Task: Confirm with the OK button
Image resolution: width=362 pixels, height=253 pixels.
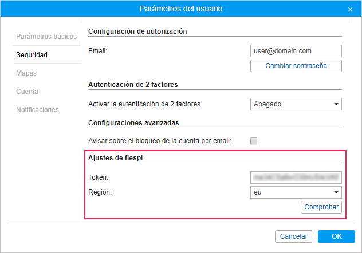Action: coord(336,236)
